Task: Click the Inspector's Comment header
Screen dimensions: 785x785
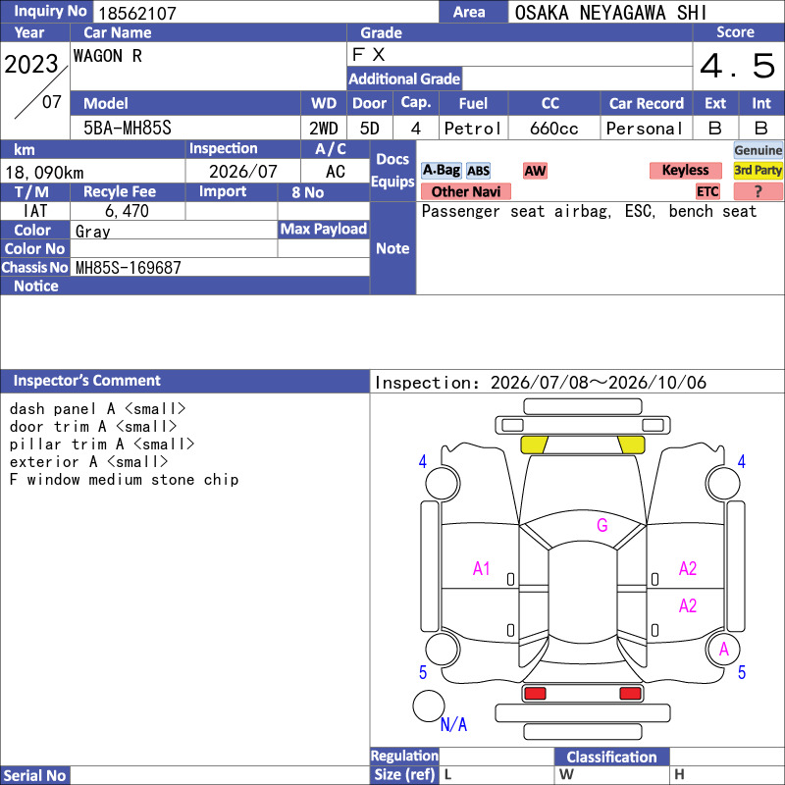Action: tap(184, 381)
